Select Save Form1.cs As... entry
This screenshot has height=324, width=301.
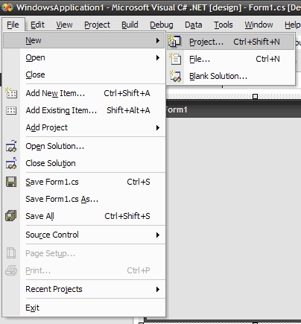click(x=62, y=199)
